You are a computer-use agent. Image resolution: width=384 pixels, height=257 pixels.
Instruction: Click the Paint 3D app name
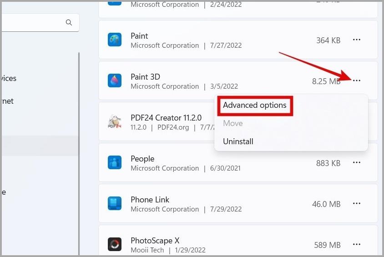point(146,77)
